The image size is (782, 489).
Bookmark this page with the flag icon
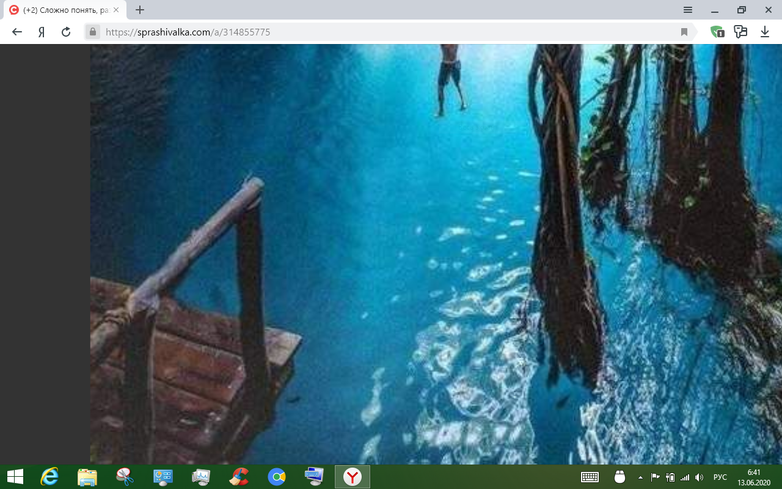[x=684, y=32]
